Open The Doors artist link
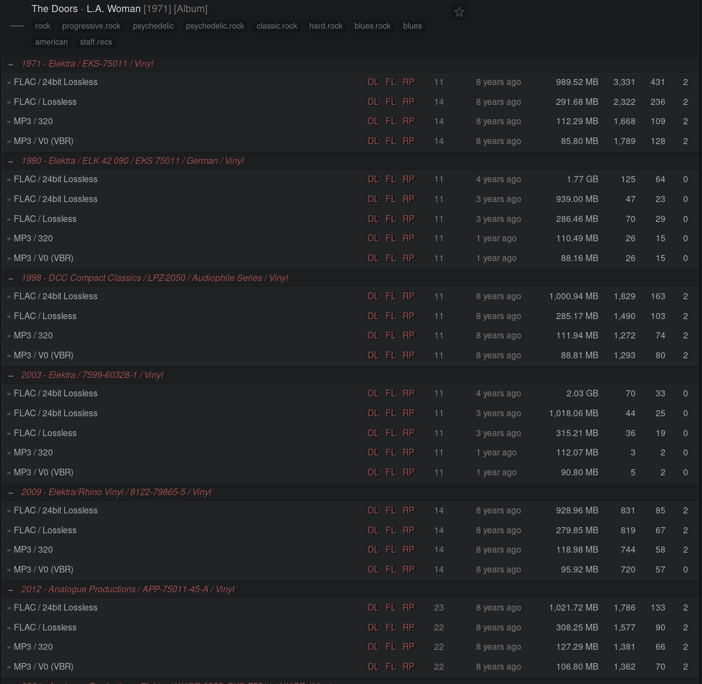The image size is (702, 684). 55,9
